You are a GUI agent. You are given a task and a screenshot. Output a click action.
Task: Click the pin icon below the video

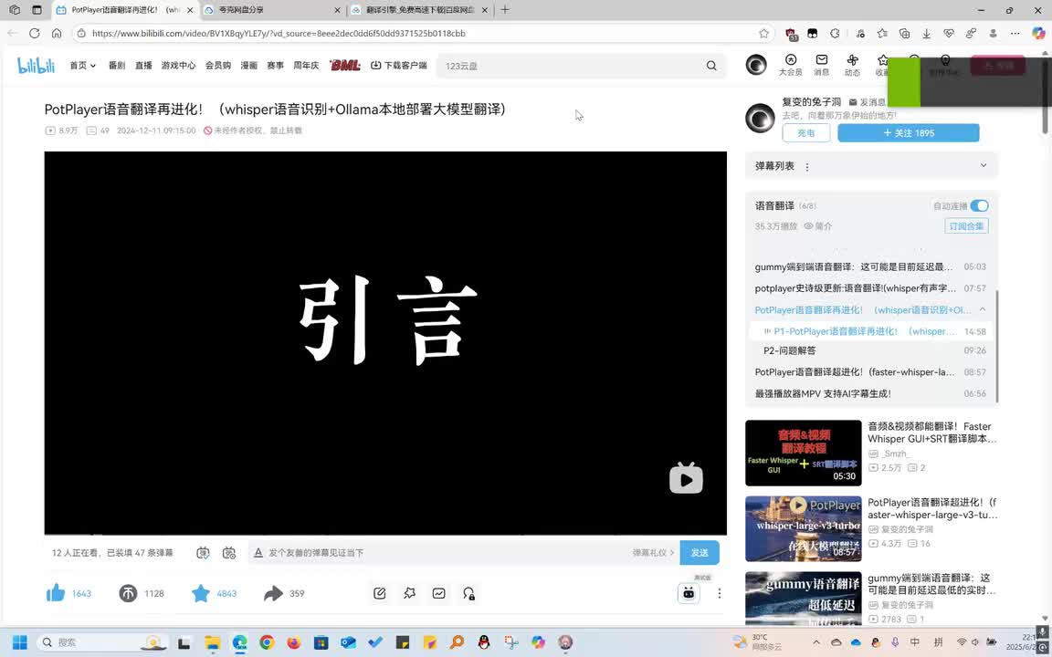[409, 593]
